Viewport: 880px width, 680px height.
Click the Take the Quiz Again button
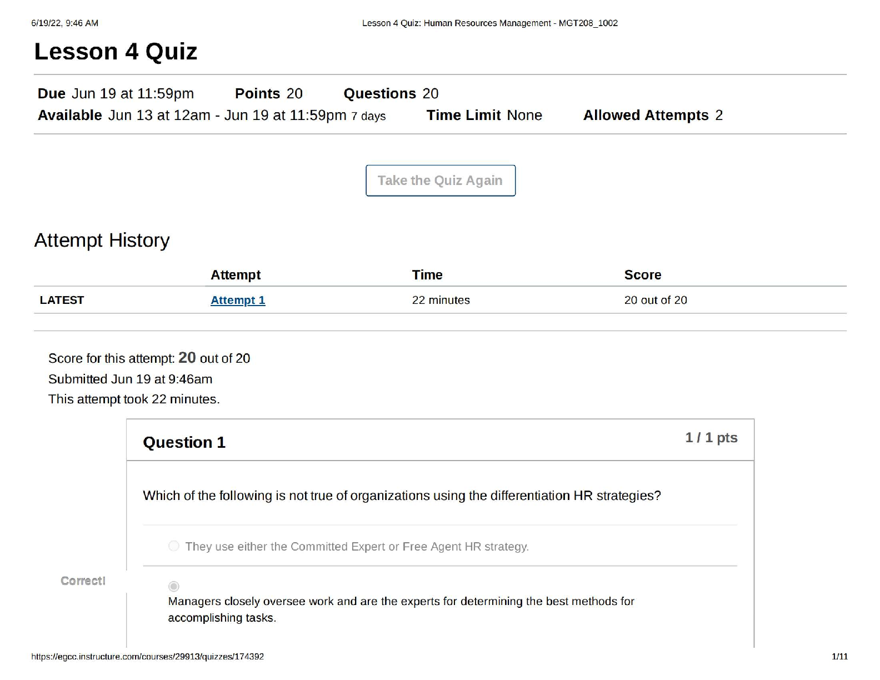pyautogui.click(x=441, y=181)
